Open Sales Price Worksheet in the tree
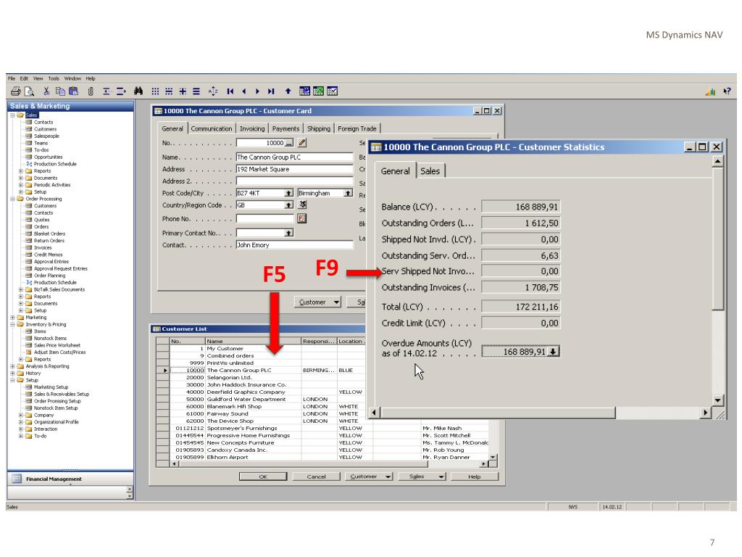This screenshot has width=742, height=557. 57,345
